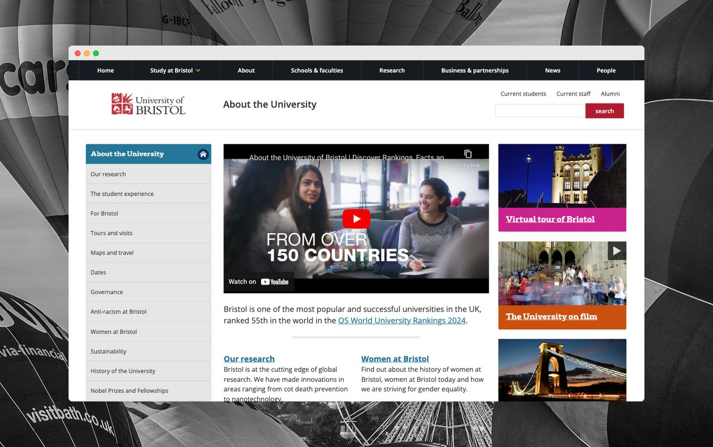Open For Bristol in the sidebar
The width and height of the screenshot is (713, 447).
coord(149,213)
